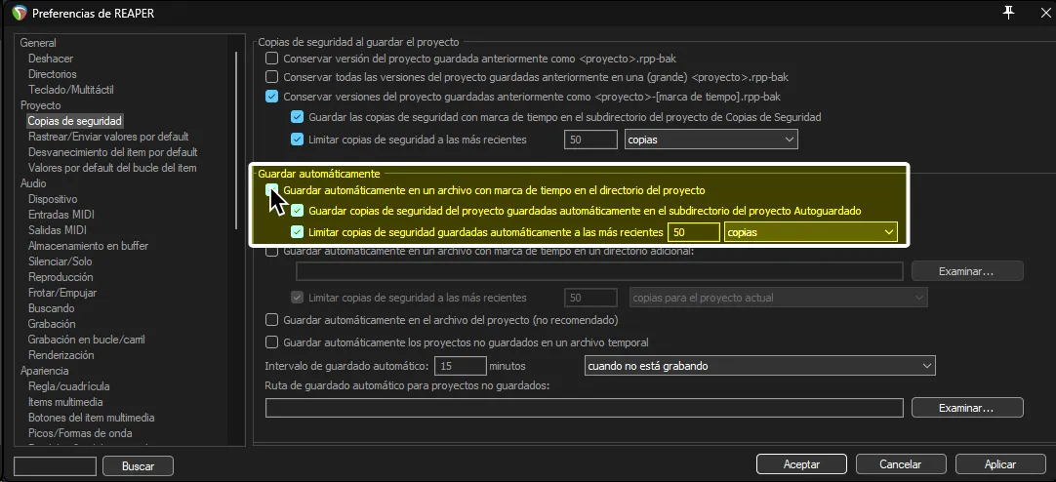The image size is (1056, 482).
Task: Open the 'cuando no está grabando' dropdown
Action: click(759, 366)
